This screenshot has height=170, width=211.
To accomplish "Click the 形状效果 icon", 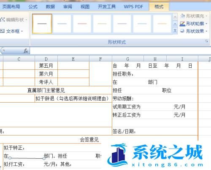I will [x=182, y=31].
